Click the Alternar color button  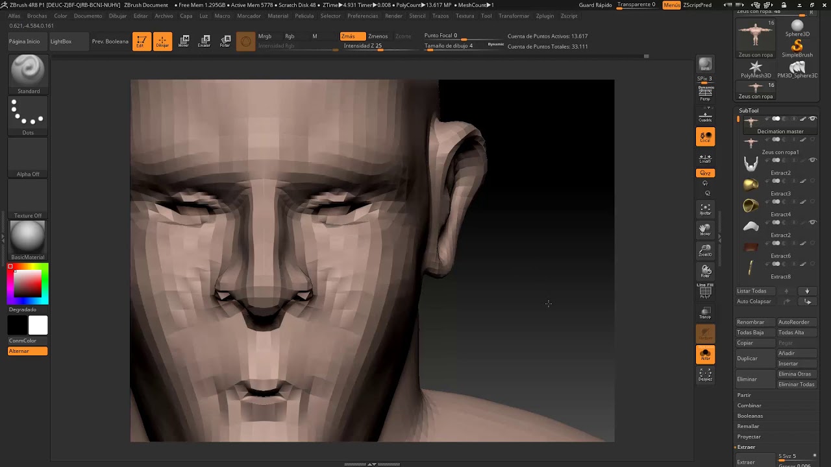pyautogui.click(x=27, y=351)
